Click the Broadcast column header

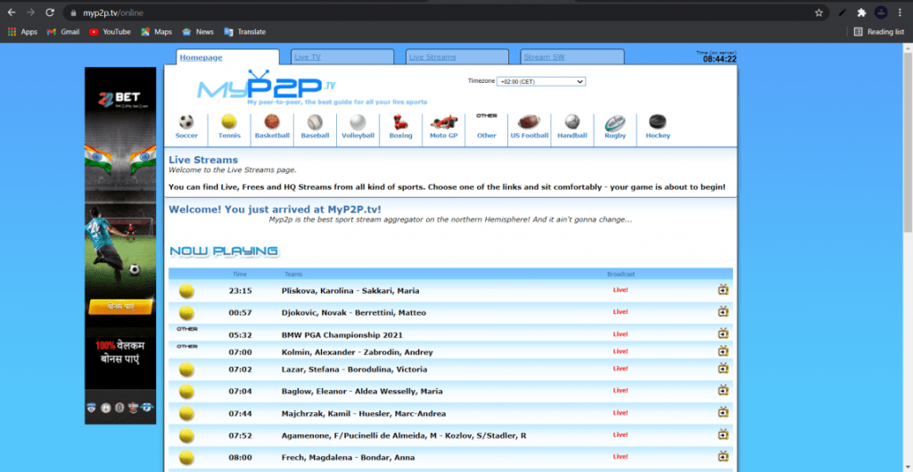click(621, 274)
